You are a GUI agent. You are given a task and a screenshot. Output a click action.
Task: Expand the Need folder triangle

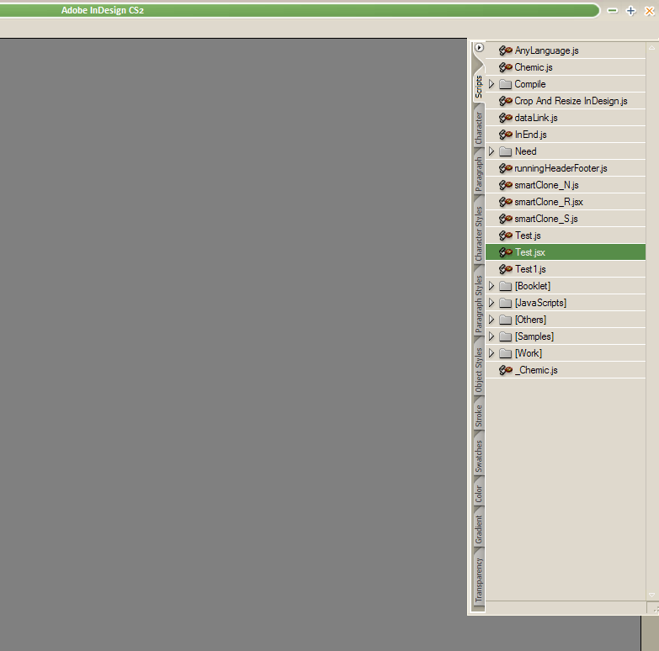tap(492, 151)
